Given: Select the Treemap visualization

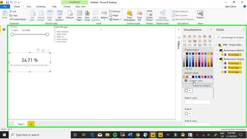Looking at the screenshot, I should [x=205, y=45].
